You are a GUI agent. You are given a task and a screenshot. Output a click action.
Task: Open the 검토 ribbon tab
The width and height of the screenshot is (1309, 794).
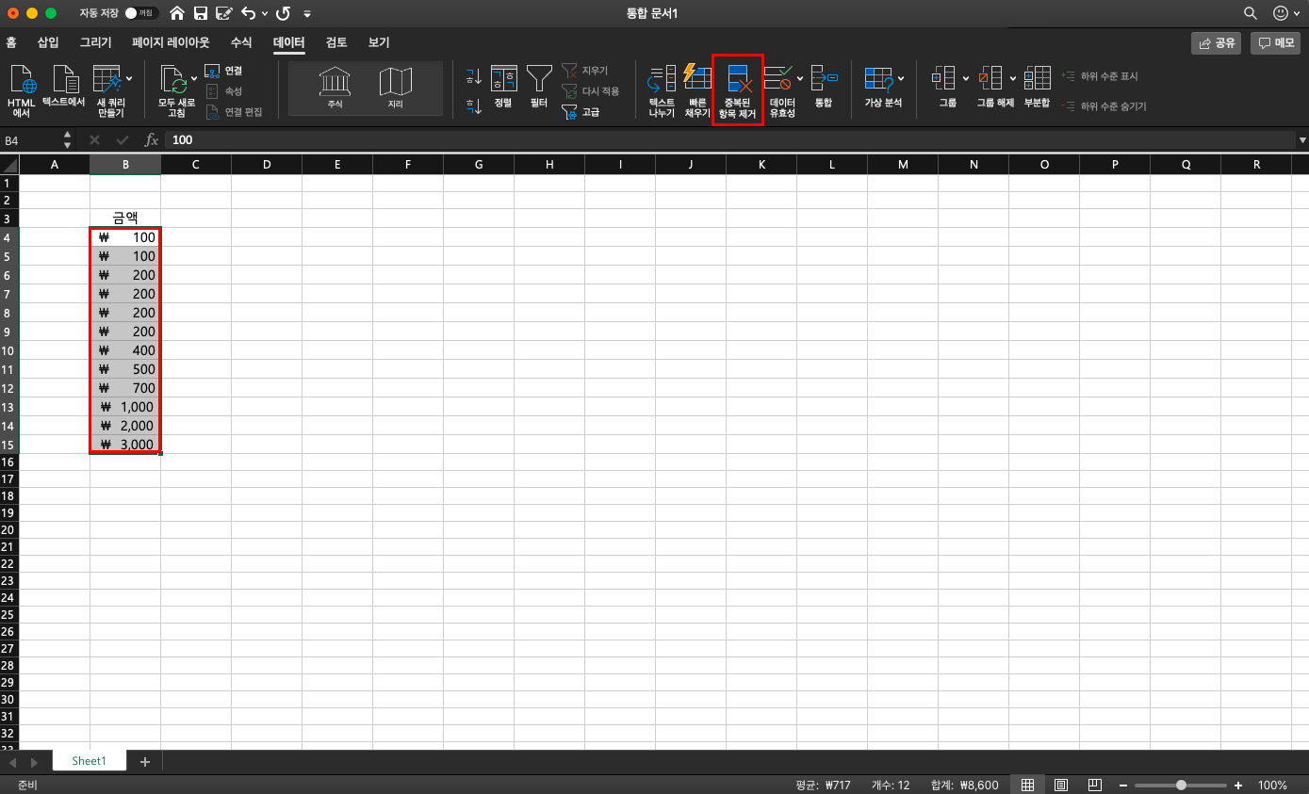click(336, 42)
